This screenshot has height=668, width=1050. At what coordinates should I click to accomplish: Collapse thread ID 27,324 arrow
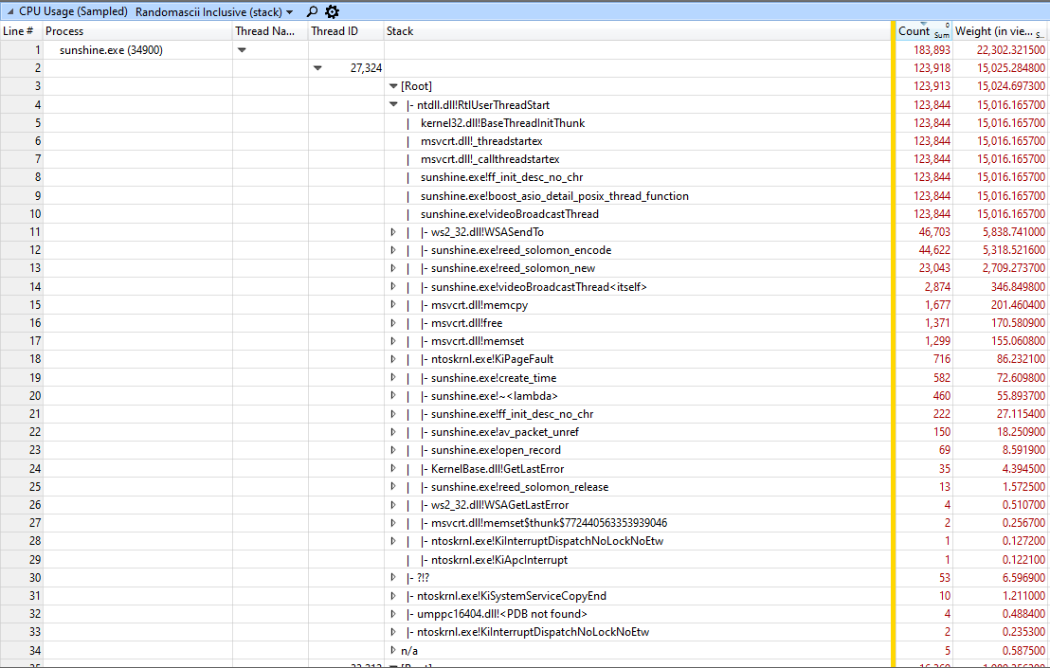tap(317, 68)
